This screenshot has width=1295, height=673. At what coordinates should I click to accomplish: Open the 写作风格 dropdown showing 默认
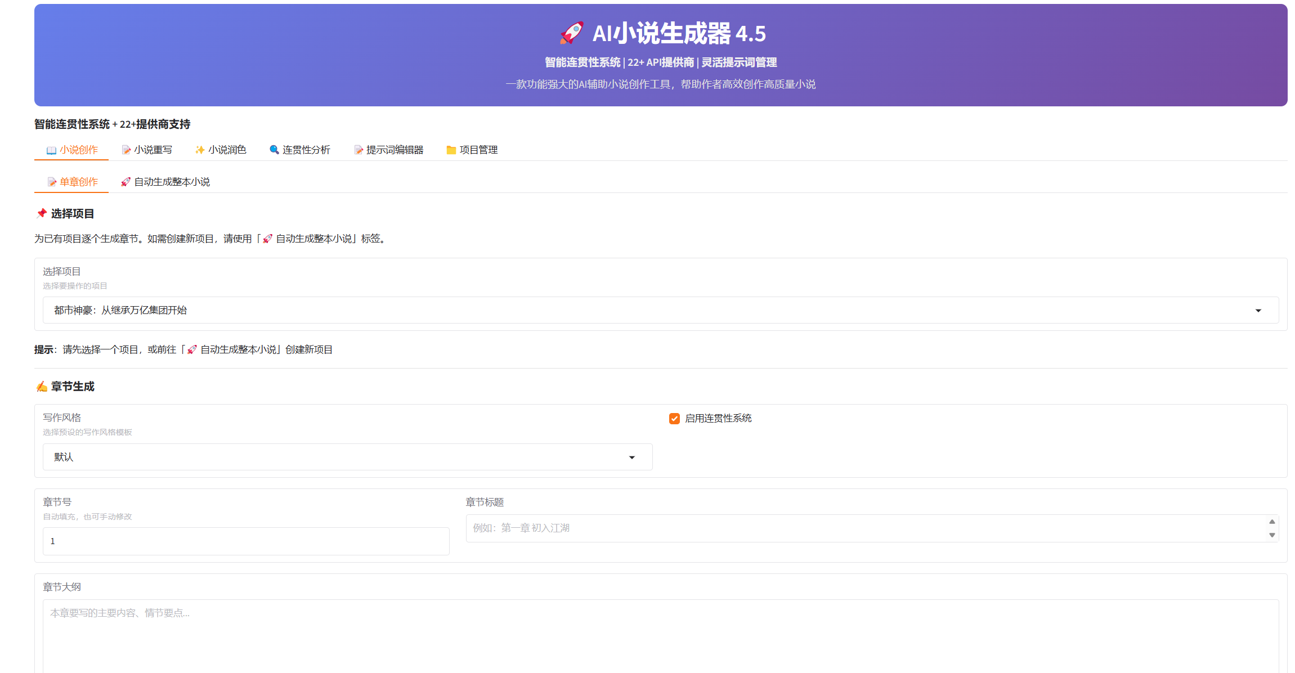tap(346, 457)
